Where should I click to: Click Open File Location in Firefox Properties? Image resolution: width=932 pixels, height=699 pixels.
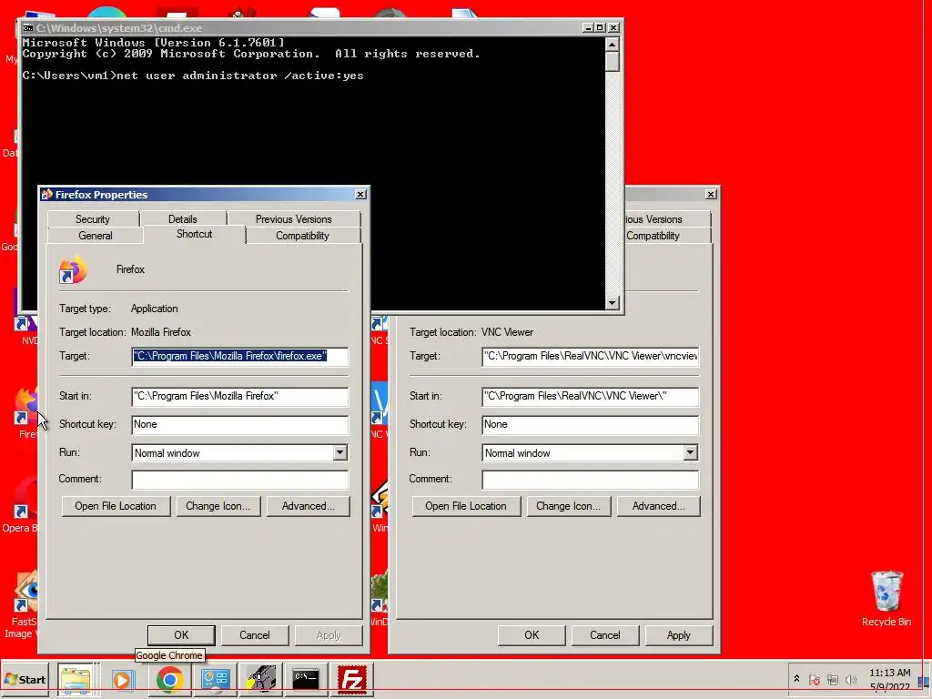click(116, 506)
